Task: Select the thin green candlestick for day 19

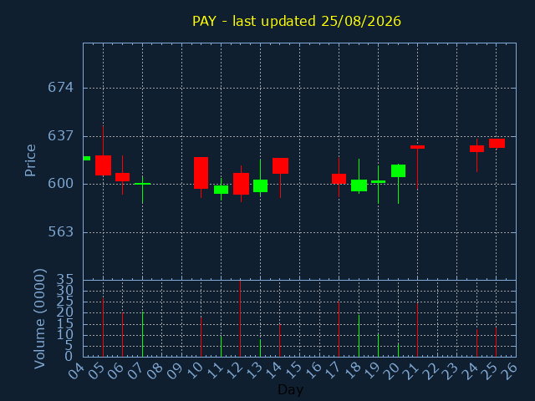Action: 378,182
